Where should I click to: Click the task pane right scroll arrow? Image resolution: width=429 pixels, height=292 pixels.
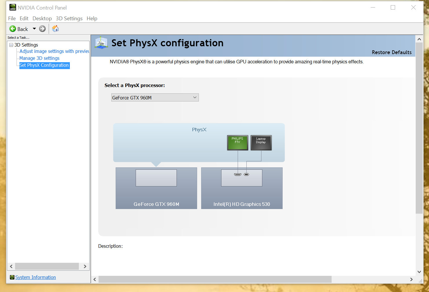(85, 266)
